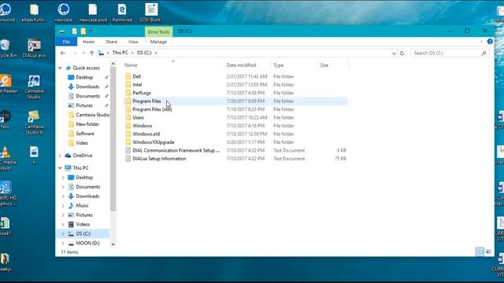This screenshot has width=504, height=283.
Task: Open Camtasia Studio desktop shortcut
Action: click(x=34, y=87)
